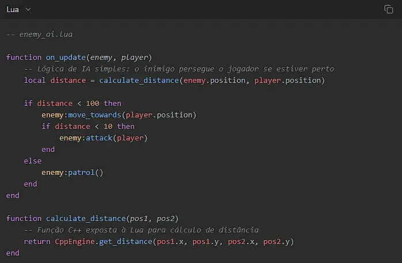Click the 'local' keyword
402x263 pixels.
pyautogui.click(x=35, y=81)
